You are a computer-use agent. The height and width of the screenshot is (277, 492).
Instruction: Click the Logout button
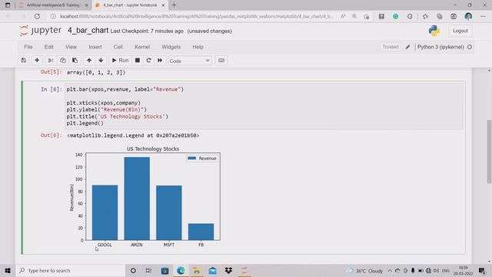(x=460, y=31)
